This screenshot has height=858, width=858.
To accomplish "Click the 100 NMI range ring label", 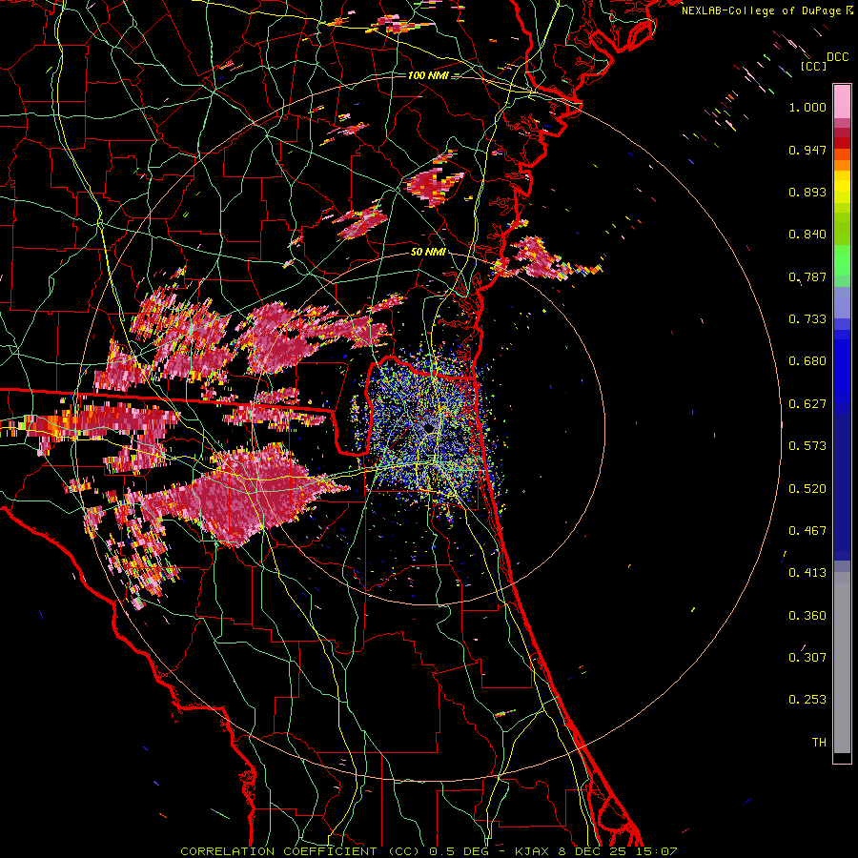I will click(x=428, y=75).
